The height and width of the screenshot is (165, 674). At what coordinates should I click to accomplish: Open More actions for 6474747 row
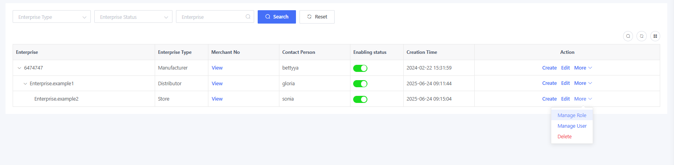pos(583,68)
